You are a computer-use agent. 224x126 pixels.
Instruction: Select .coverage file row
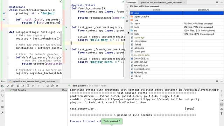point(177,37)
